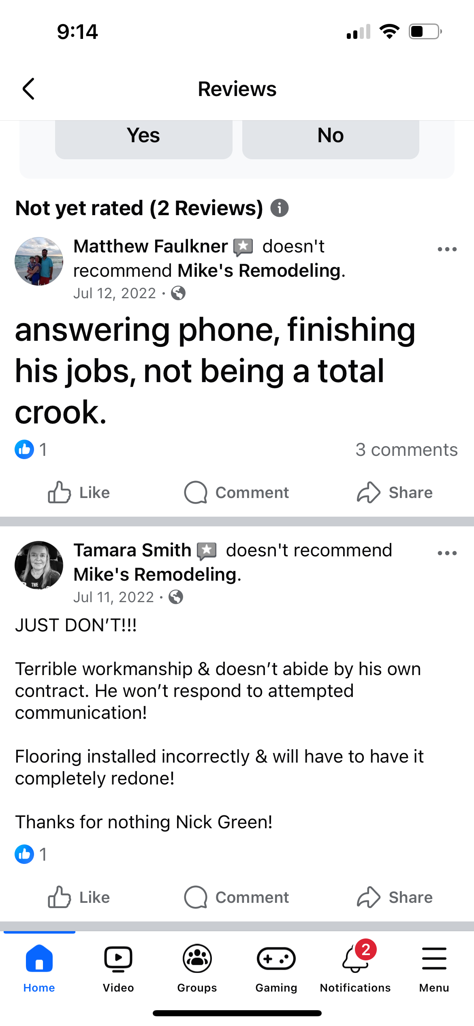The width and height of the screenshot is (474, 1026).
Task: Share Matthew Faulkner's review
Action: tap(395, 492)
